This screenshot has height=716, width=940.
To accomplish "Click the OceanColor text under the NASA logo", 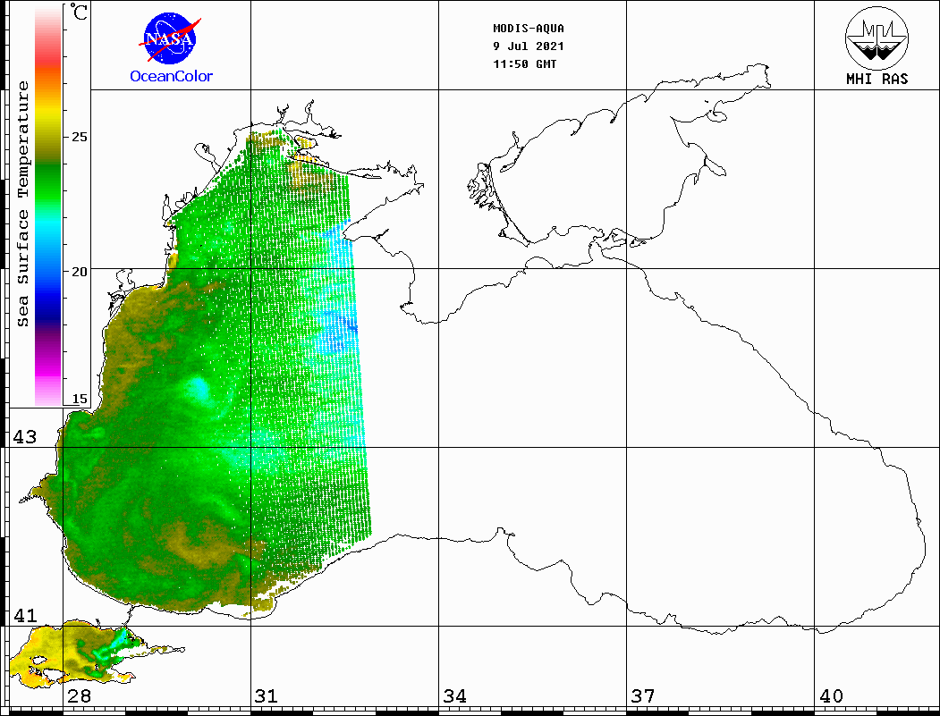I will (172, 76).
